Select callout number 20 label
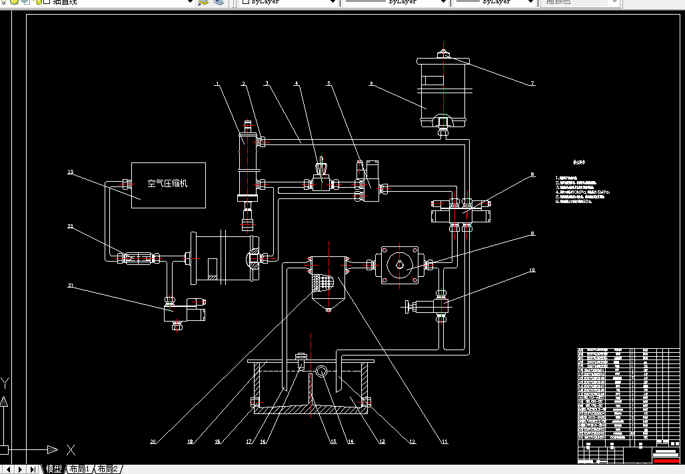The width and height of the screenshot is (685, 474). pyautogui.click(x=153, y=441)
